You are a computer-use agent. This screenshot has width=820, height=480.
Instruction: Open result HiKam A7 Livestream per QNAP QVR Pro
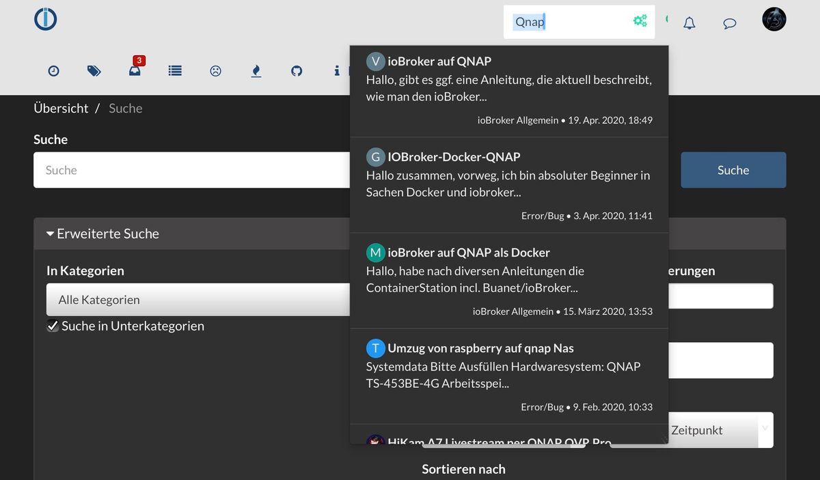coord(499,440)
